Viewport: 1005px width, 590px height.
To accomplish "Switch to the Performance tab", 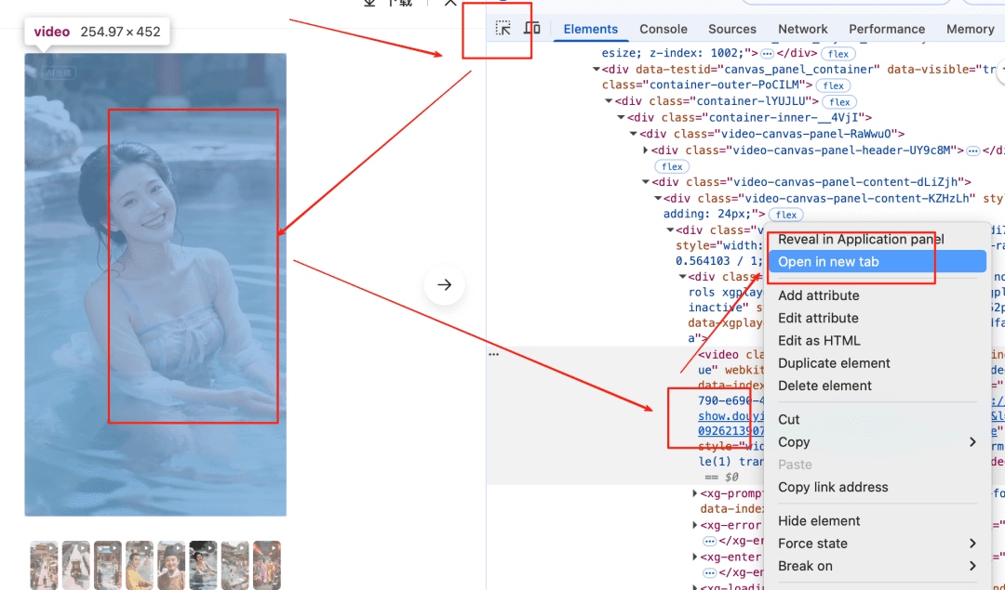I will 887,29.
